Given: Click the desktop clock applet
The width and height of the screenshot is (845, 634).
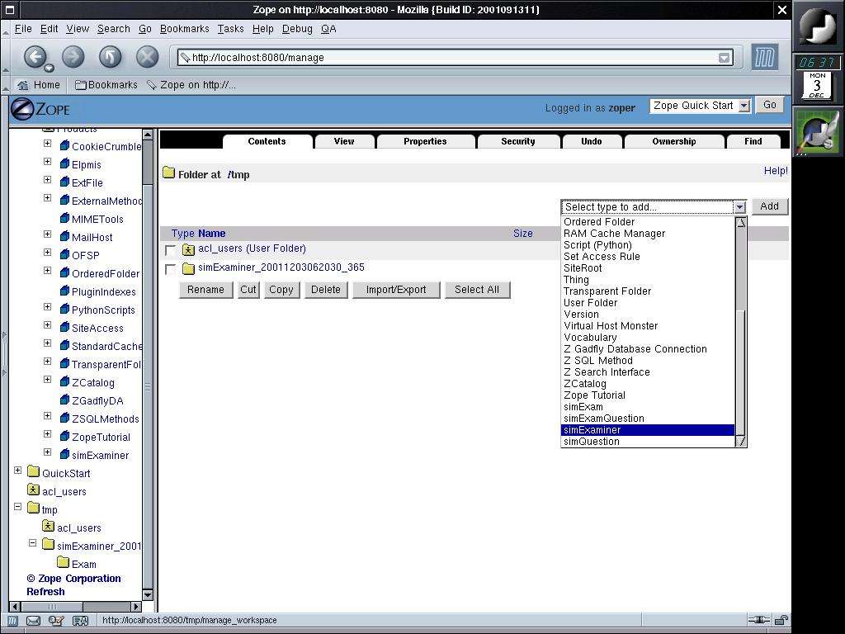Looking at the screenshot, I should (x=817, y=62).
